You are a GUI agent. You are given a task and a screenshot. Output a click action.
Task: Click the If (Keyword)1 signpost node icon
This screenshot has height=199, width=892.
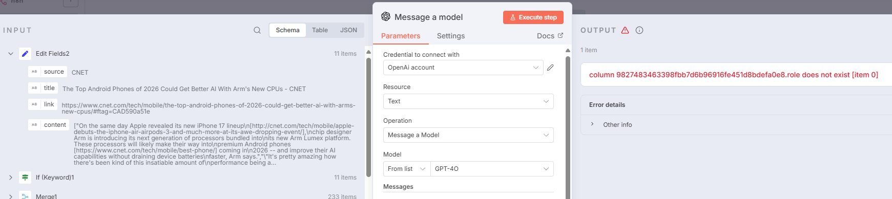click(25, 178)
